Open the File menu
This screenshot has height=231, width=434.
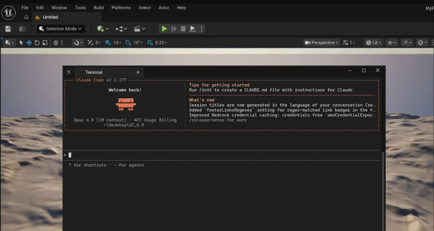pos(25,7)
